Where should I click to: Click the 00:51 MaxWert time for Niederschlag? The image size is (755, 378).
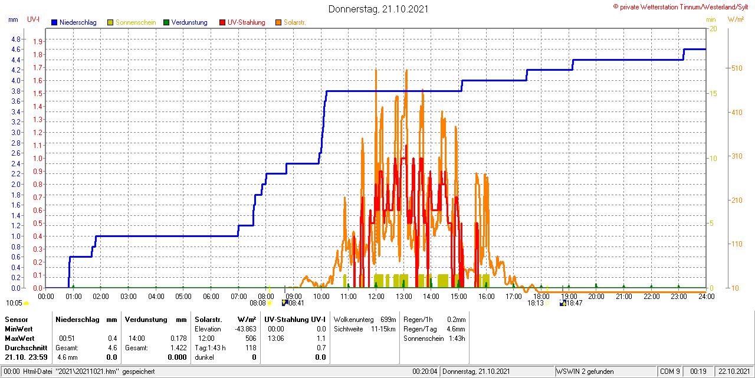(67, 338)
